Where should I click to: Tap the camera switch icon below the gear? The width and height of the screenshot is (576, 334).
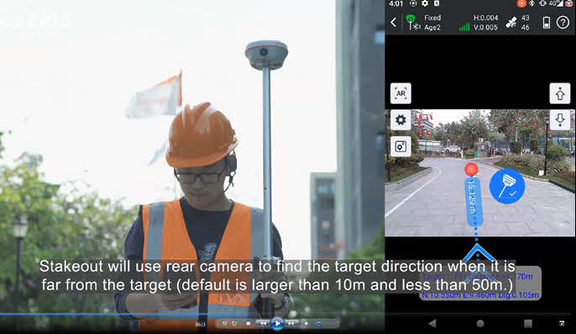tap(401, 147)
